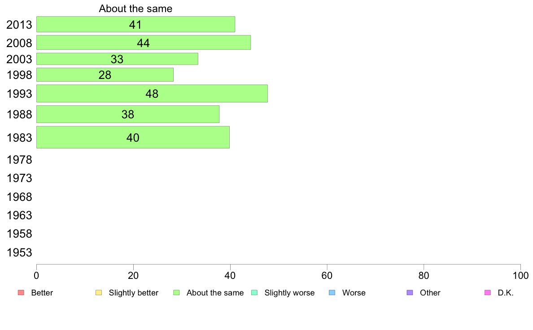Select the 1988 bar showing 38

tap(128, 114)
